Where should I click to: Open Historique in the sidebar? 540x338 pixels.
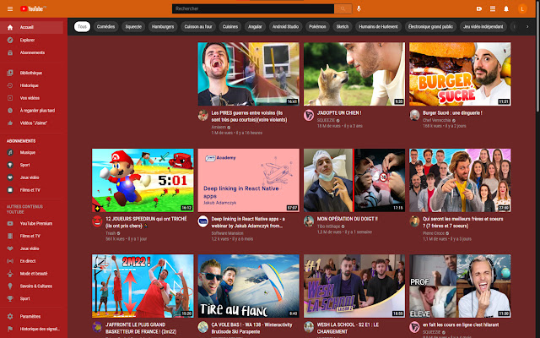(29, 85)
